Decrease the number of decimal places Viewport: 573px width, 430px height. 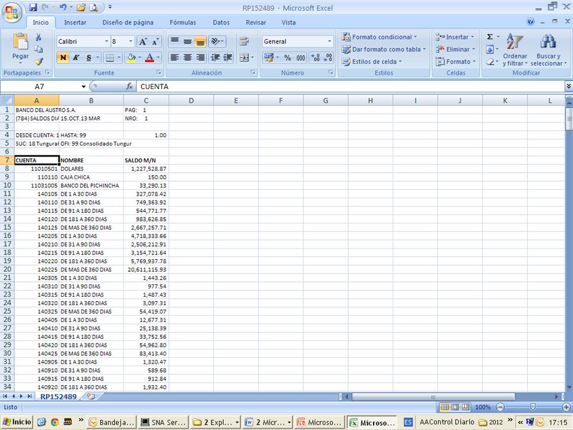pyautogui.click(x=328, y=57)
